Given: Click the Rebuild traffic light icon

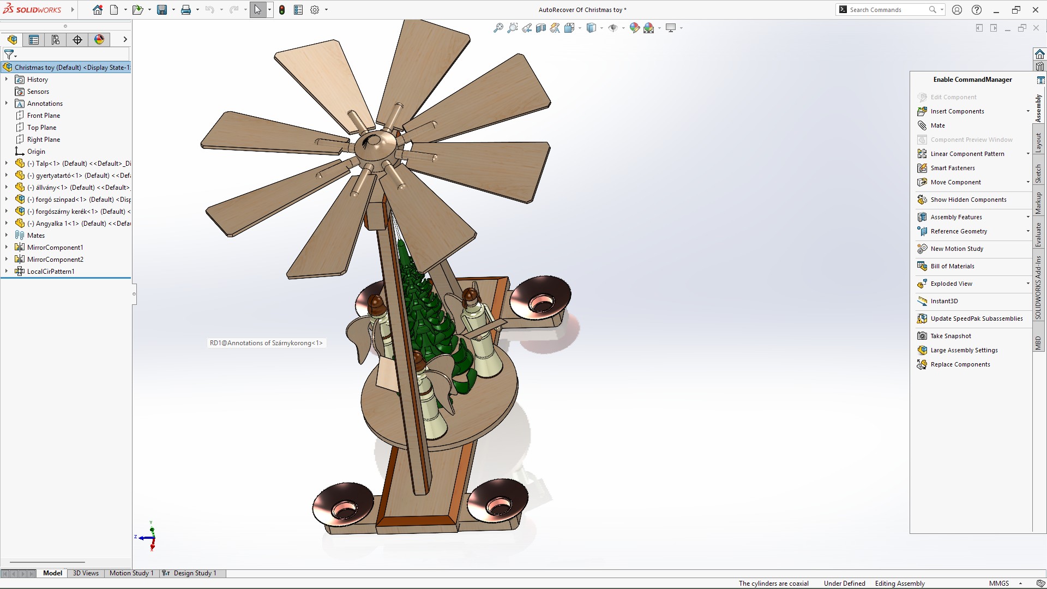Looking at the screenshot, I should click(282, 10).
